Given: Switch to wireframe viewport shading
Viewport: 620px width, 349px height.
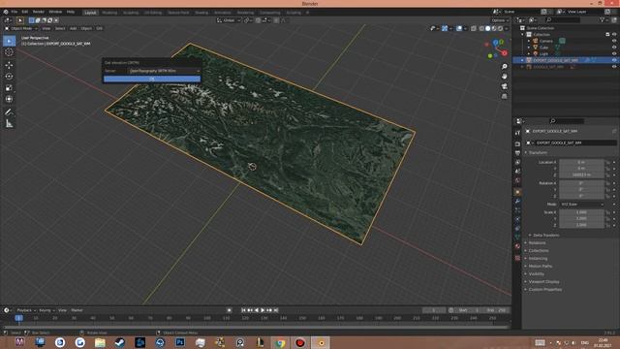Looking at the screenshot, I should tap(481, 28).
